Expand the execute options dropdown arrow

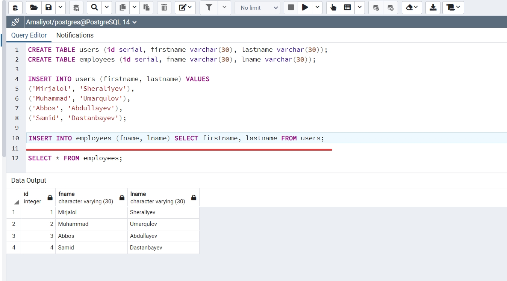(318, 8)
